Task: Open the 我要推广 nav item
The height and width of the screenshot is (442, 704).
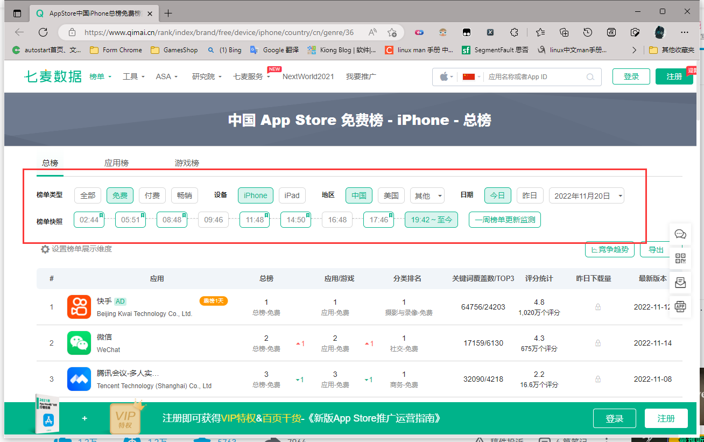Action: tap(361, 76)
